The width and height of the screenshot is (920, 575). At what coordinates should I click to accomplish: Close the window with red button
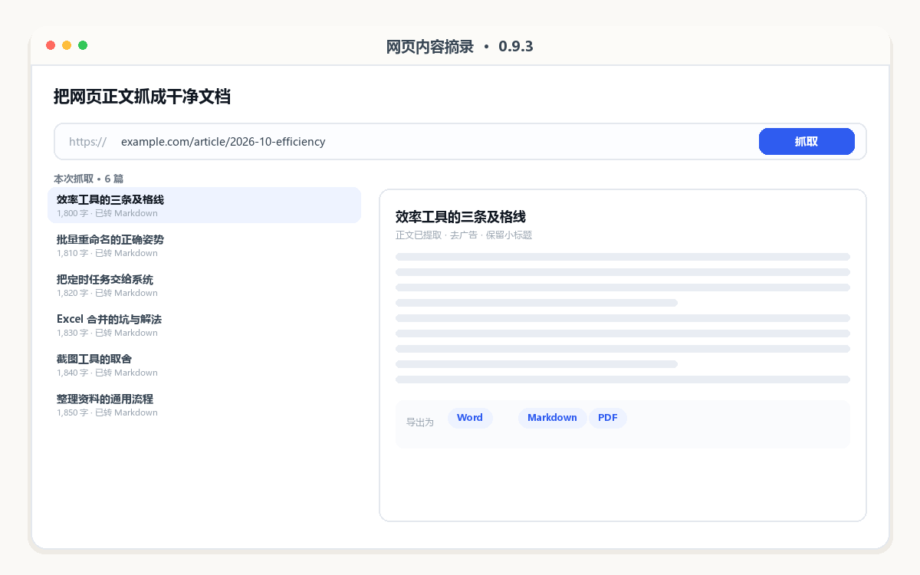click(x=51, y=45)
